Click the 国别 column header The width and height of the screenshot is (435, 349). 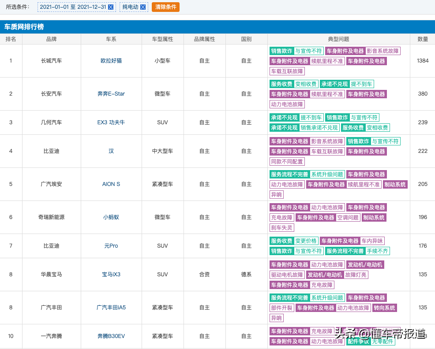coord(246,39)
